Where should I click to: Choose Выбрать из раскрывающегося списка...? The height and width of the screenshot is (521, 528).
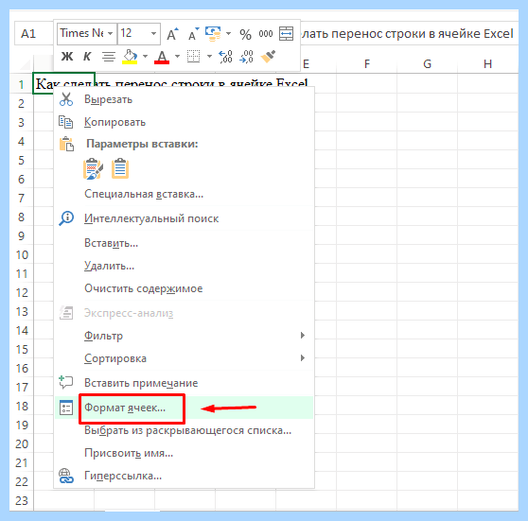(x=184, y=430)
